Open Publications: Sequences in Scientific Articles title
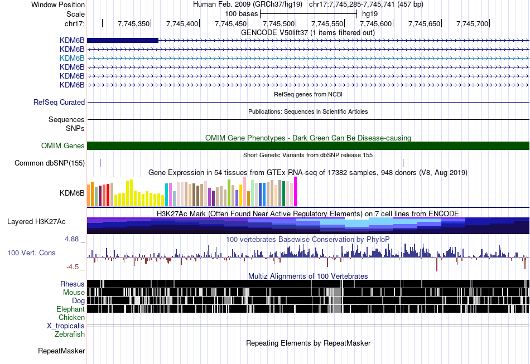The height and width of the screenshot is (364, 530). (x=308, y=111)
